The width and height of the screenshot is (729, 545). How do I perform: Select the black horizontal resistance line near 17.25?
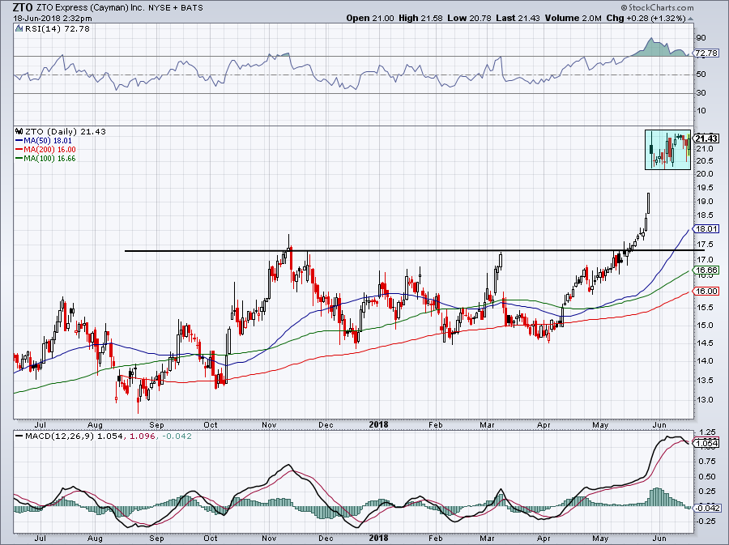pyautogui.click(x=414, y=251)
